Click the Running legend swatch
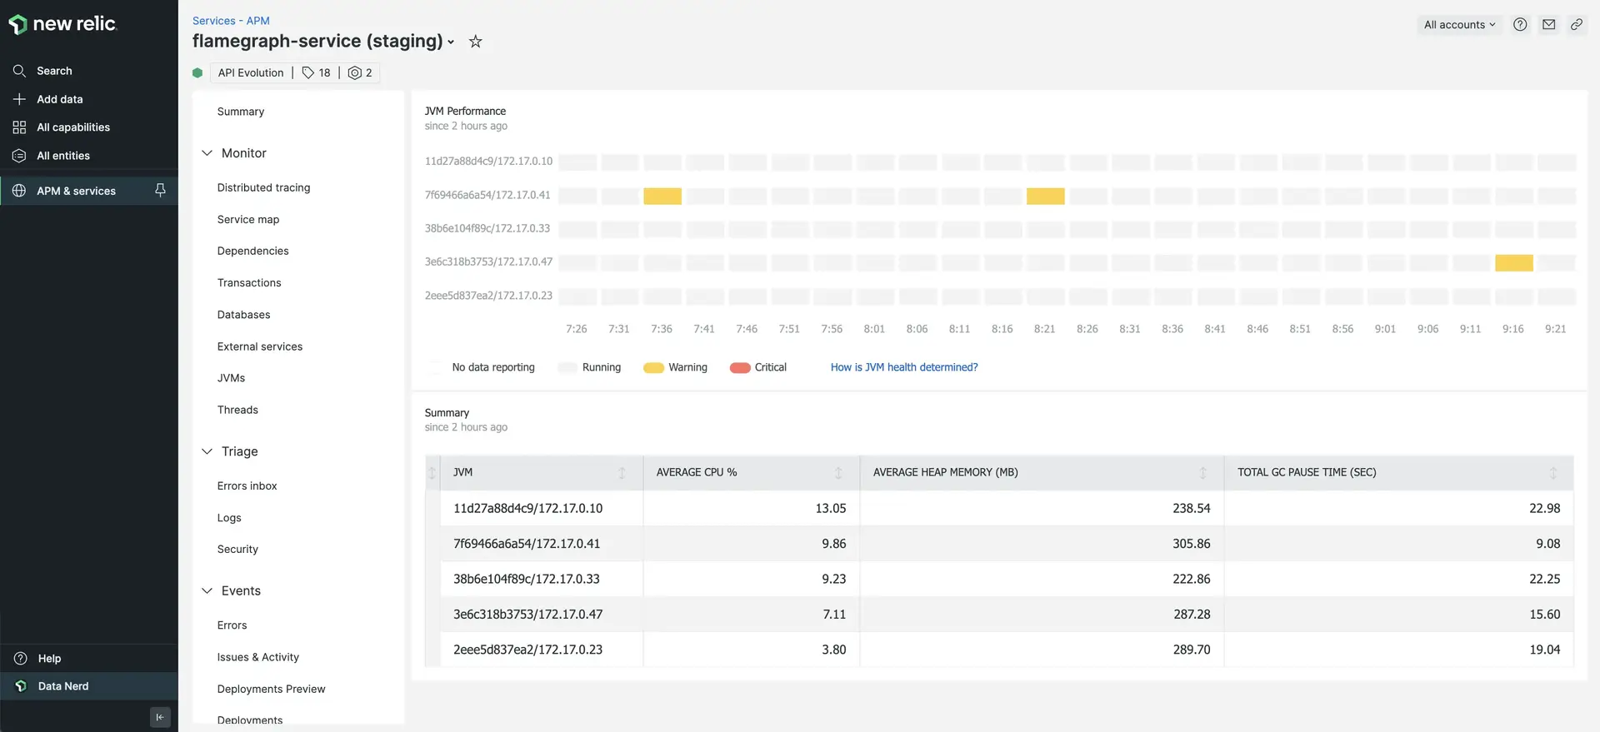1600x732 pixels. pos(567,368)
